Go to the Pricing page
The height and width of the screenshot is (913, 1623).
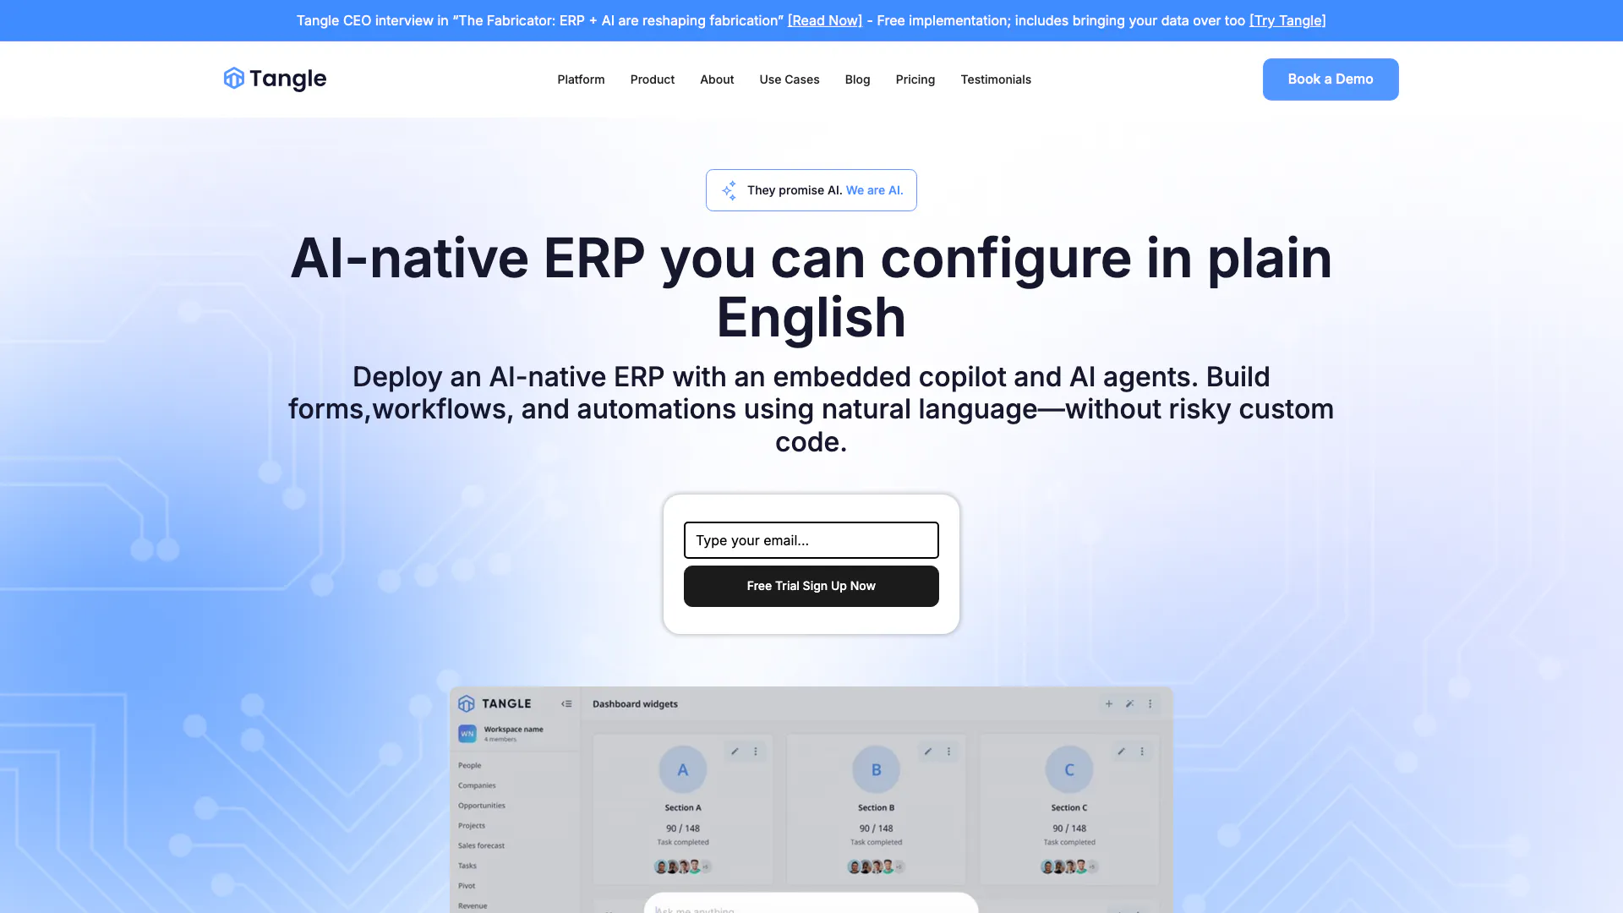(915, 79)
